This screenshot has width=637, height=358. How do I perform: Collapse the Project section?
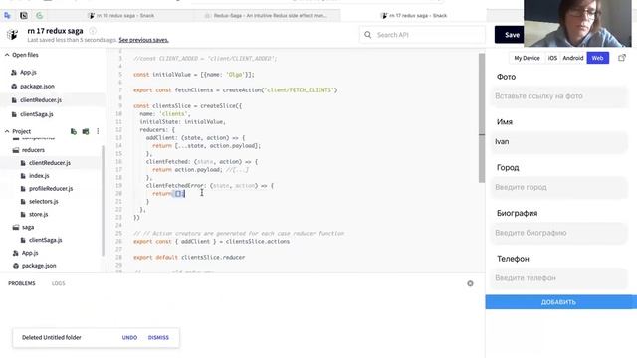pos(7,131)
